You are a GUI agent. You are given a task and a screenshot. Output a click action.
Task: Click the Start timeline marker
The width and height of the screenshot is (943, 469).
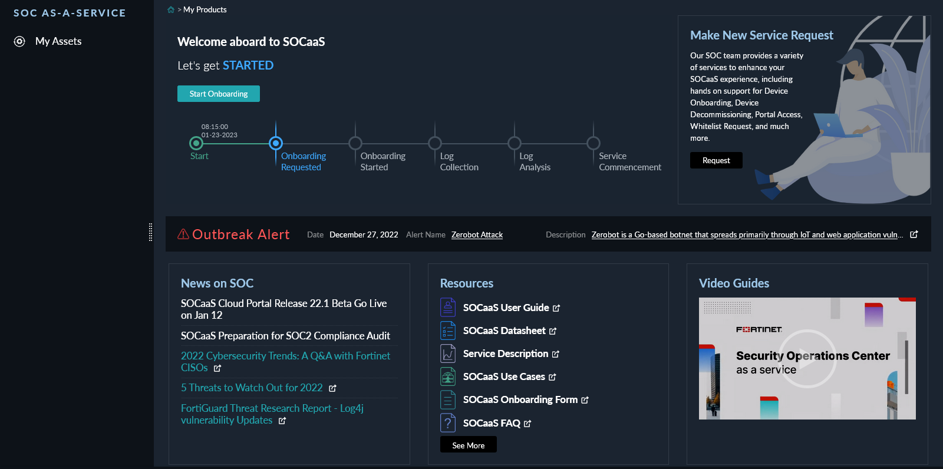[196, 143]
